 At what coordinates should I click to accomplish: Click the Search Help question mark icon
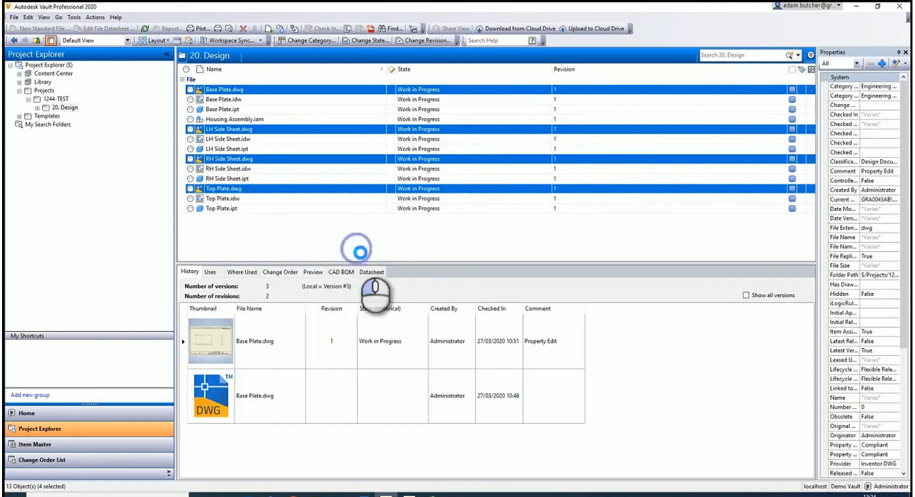click(x=532, y=40)
